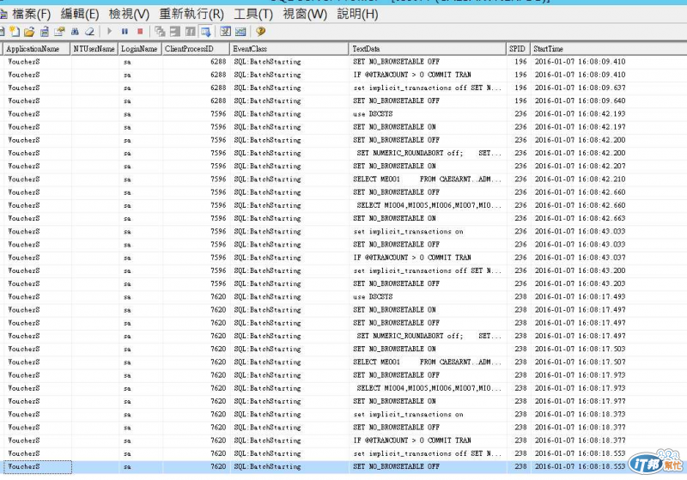Pause the running trace
Image resolution: width=687 pixels, height=480 pixels.
coord(125,32)
